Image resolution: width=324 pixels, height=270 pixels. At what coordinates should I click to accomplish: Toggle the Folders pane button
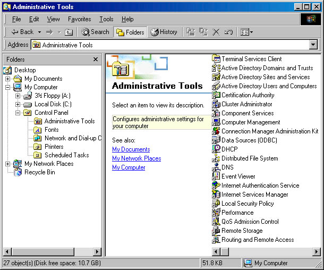130,32
